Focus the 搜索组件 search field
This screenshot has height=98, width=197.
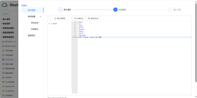pos(10,14)
